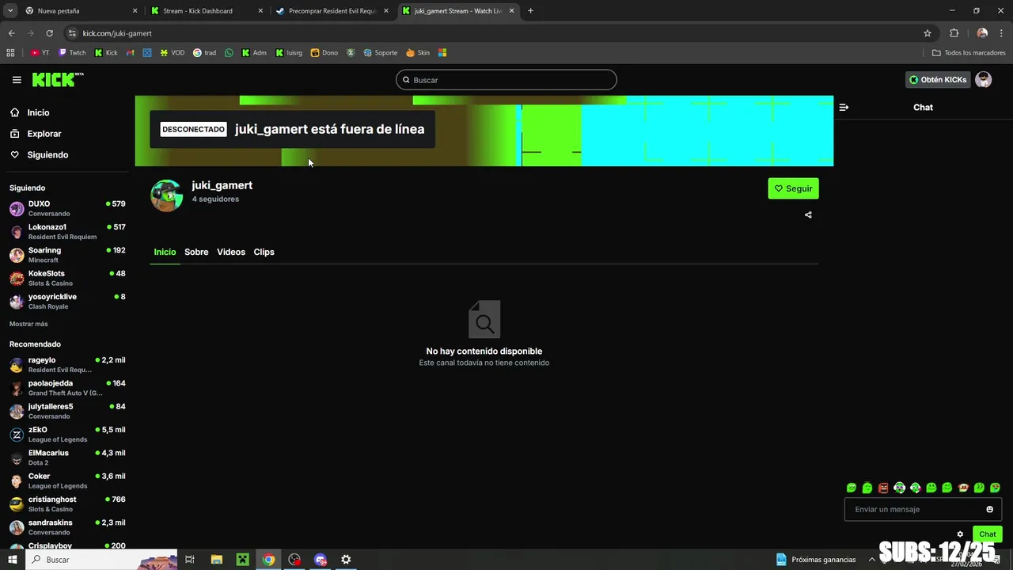Open the DUXO channel in Siguiendo
The image size is (1013, 570).
tap(67, 208)
